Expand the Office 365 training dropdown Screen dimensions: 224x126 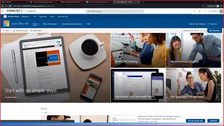(x=58, y=24)
